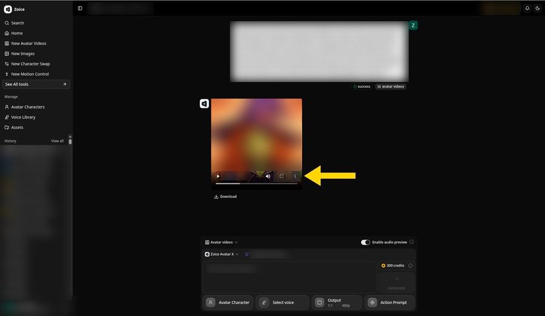This screenshot has width=545, height=316.
Task: Click the See All tools button
Action: tap(36, 85)
